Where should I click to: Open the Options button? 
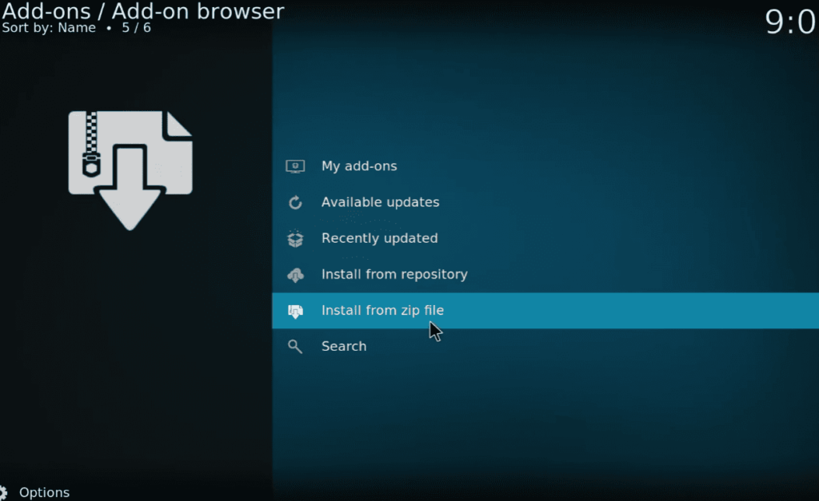tap(35, 493)
